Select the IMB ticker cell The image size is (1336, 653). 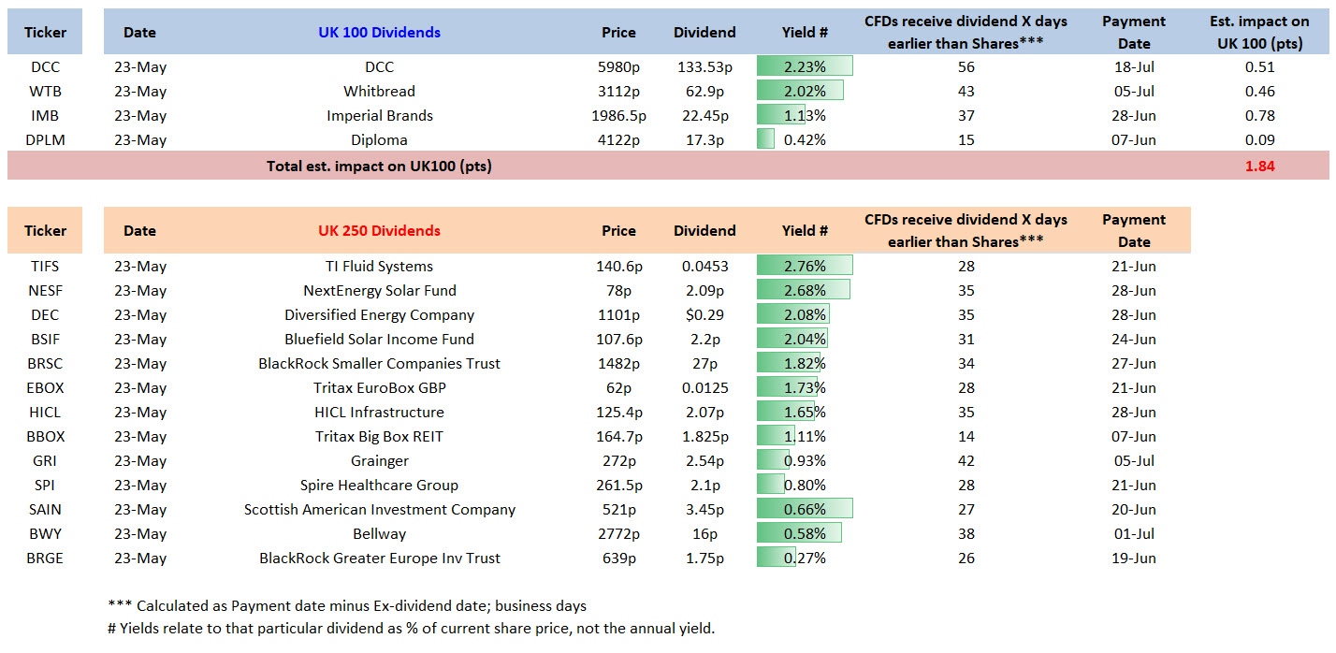coord(45,116)
